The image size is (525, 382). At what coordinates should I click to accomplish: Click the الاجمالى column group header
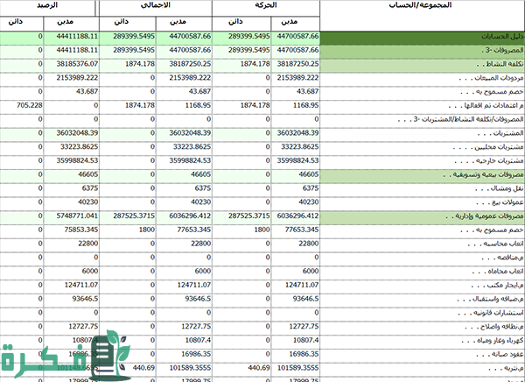click(x=156, y=5)
